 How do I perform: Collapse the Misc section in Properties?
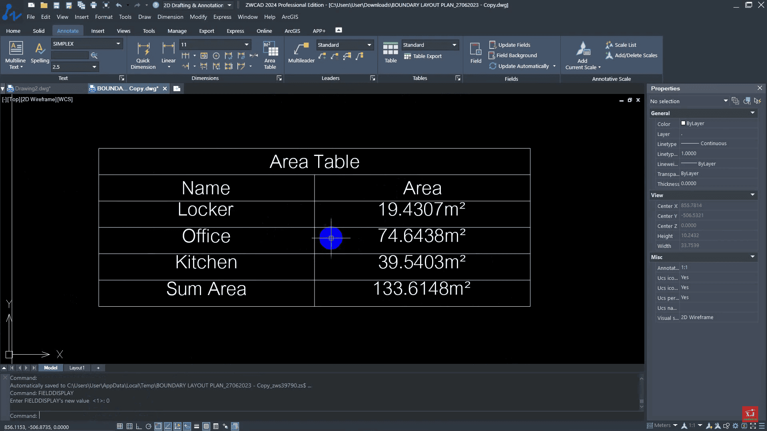pos(753,257)
